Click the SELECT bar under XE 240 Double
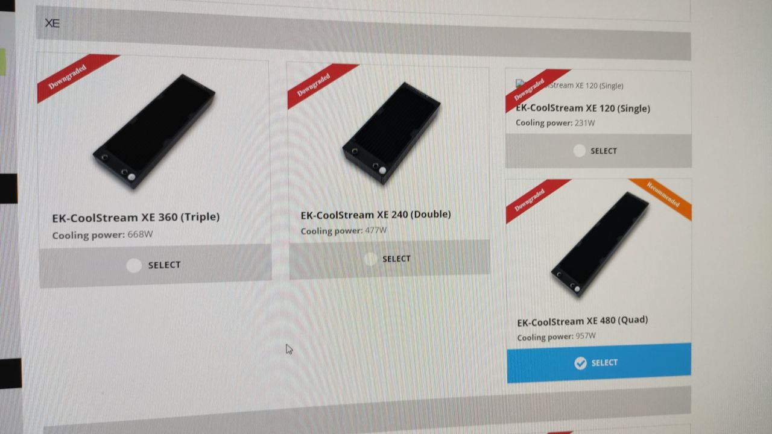The width and height of the screenshot is (772, 434). pos(390,259)
